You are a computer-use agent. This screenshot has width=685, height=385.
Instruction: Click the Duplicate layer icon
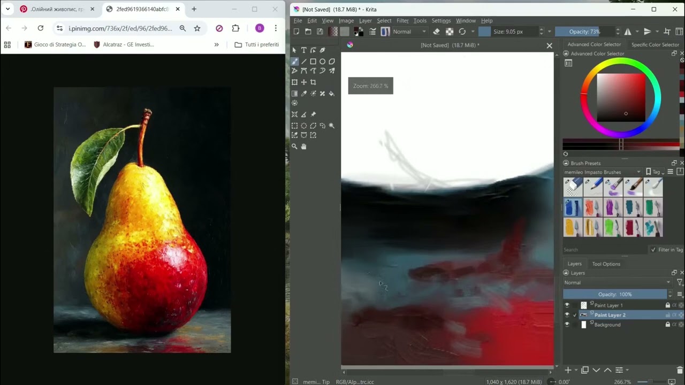(585, 370)
